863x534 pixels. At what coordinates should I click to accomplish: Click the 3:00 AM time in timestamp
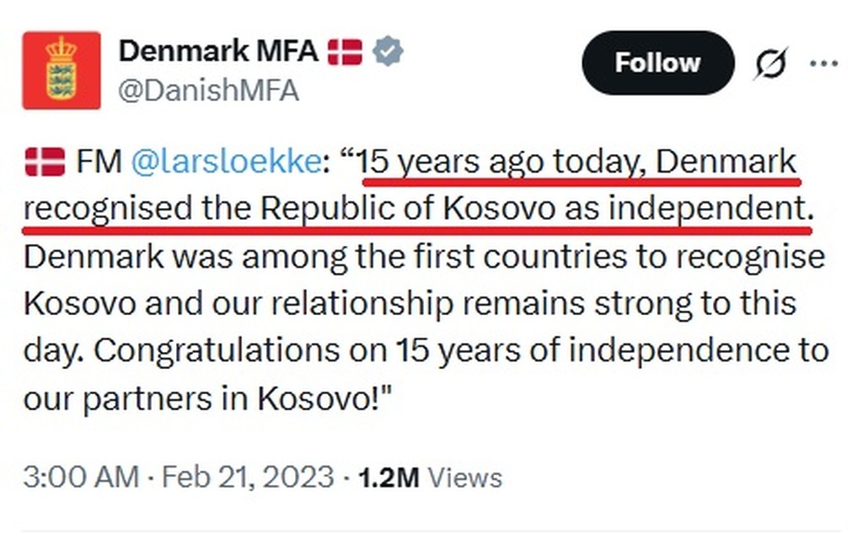(x=81, y=478)
